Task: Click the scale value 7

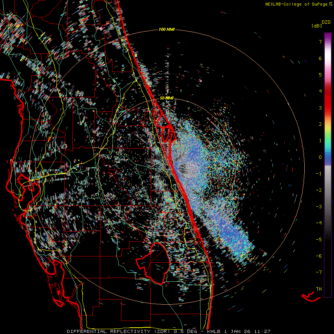Action: (x=320, y=42)
